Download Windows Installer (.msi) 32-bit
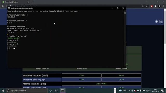 click(x=81, y=75)
